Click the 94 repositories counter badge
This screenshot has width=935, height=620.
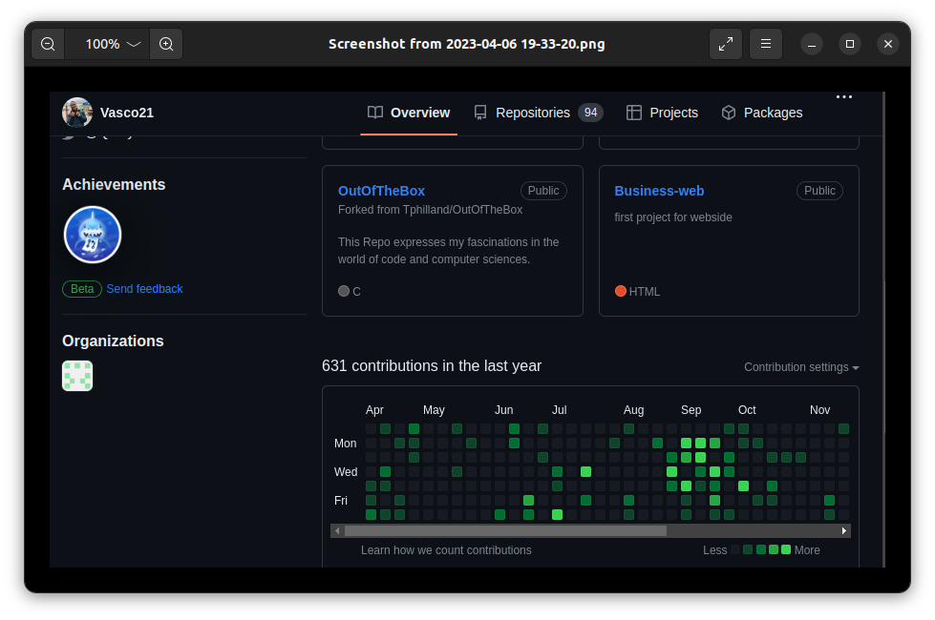point(590,113)
